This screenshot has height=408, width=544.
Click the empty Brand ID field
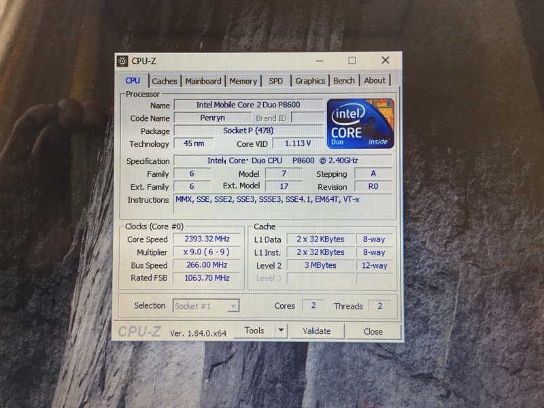307,118
